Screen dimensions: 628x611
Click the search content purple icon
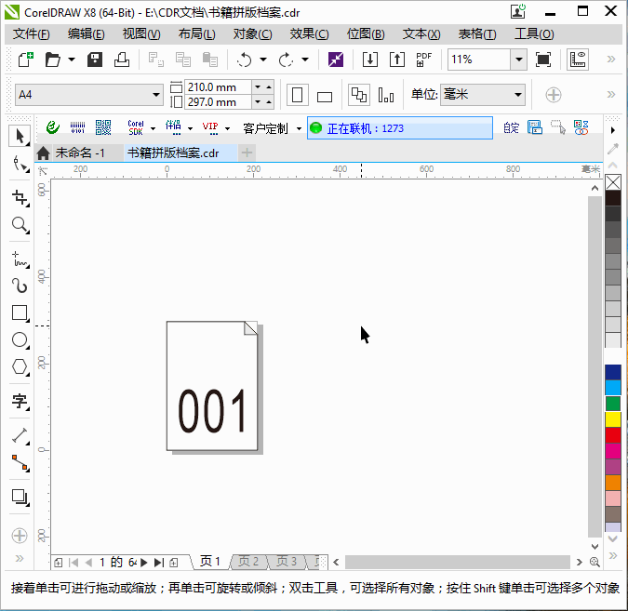[x=336, y=60]
